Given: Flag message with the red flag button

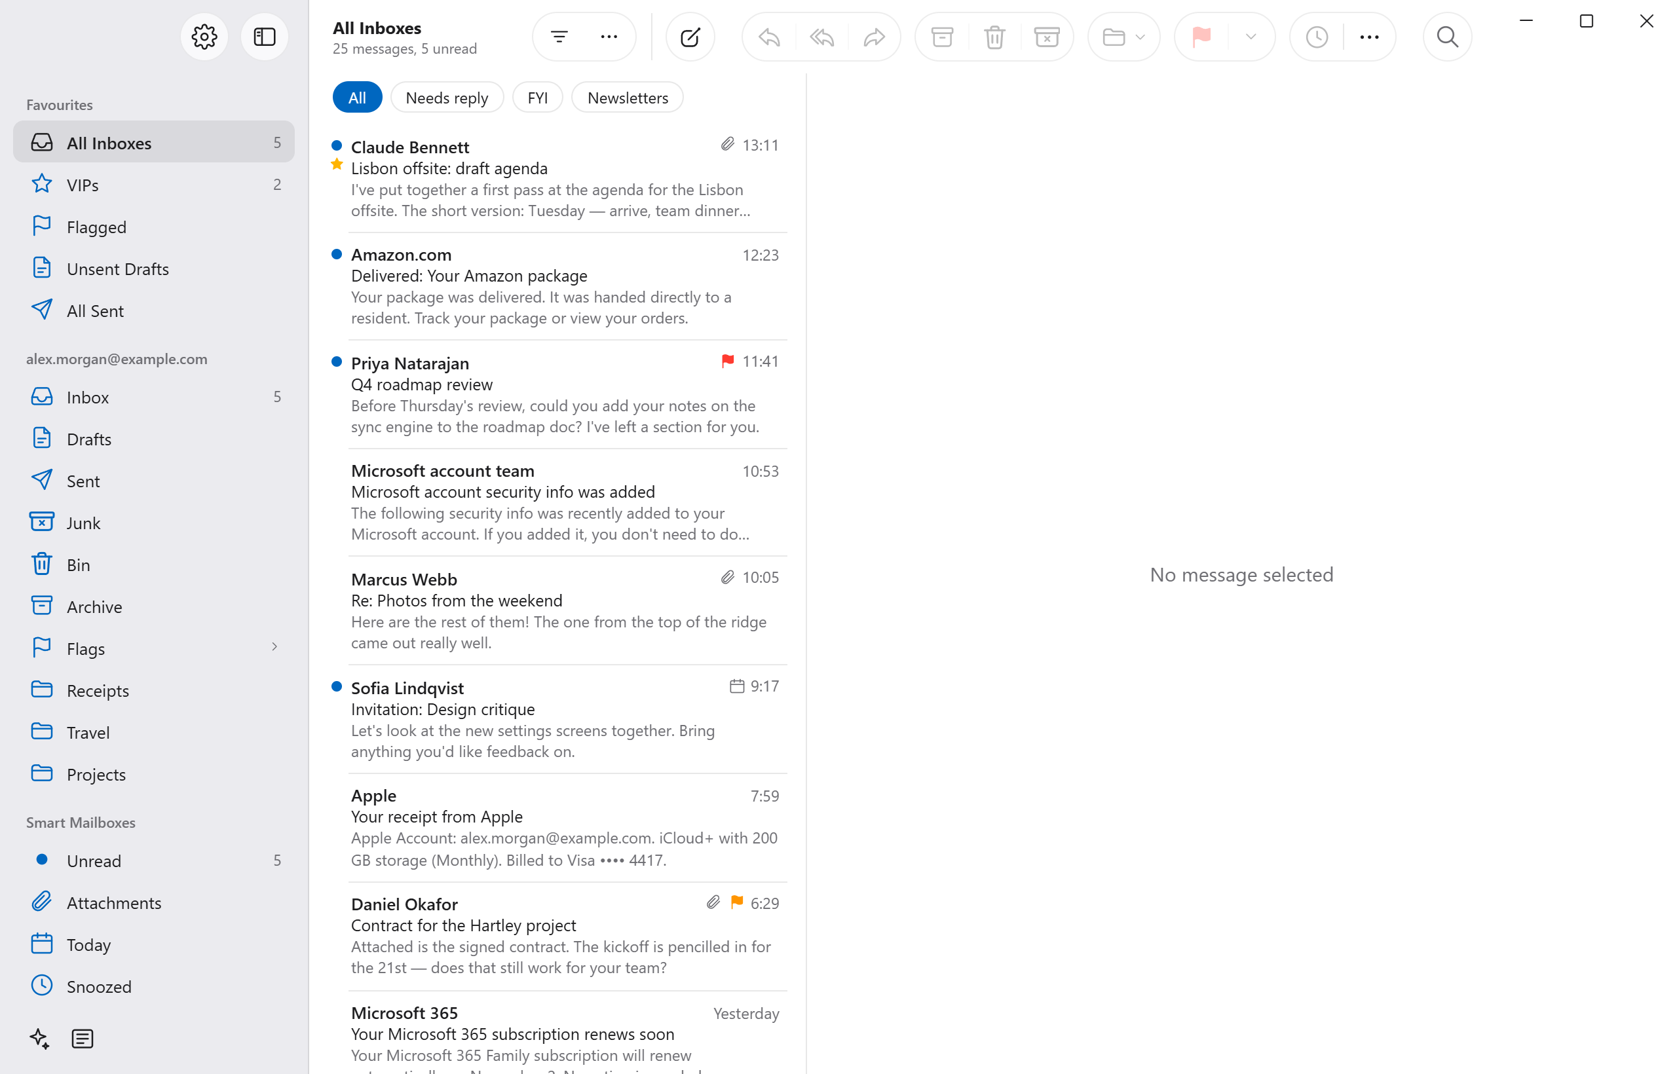Looking at the screenshot, I should pos(1201,36).
